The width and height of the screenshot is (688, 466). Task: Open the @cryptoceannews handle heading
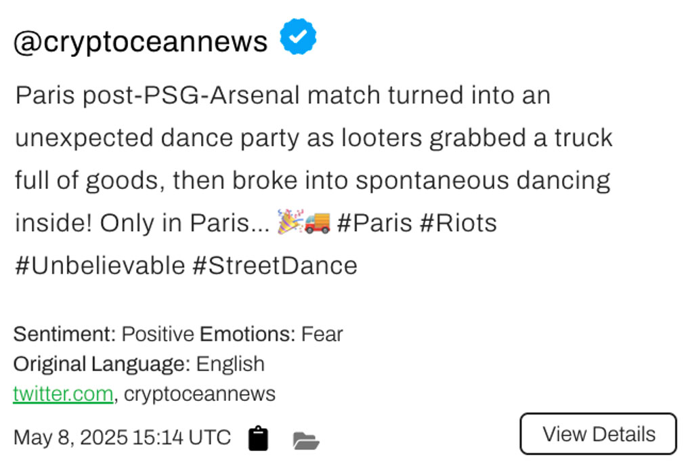pyautogui.click(x=140, y=42)
